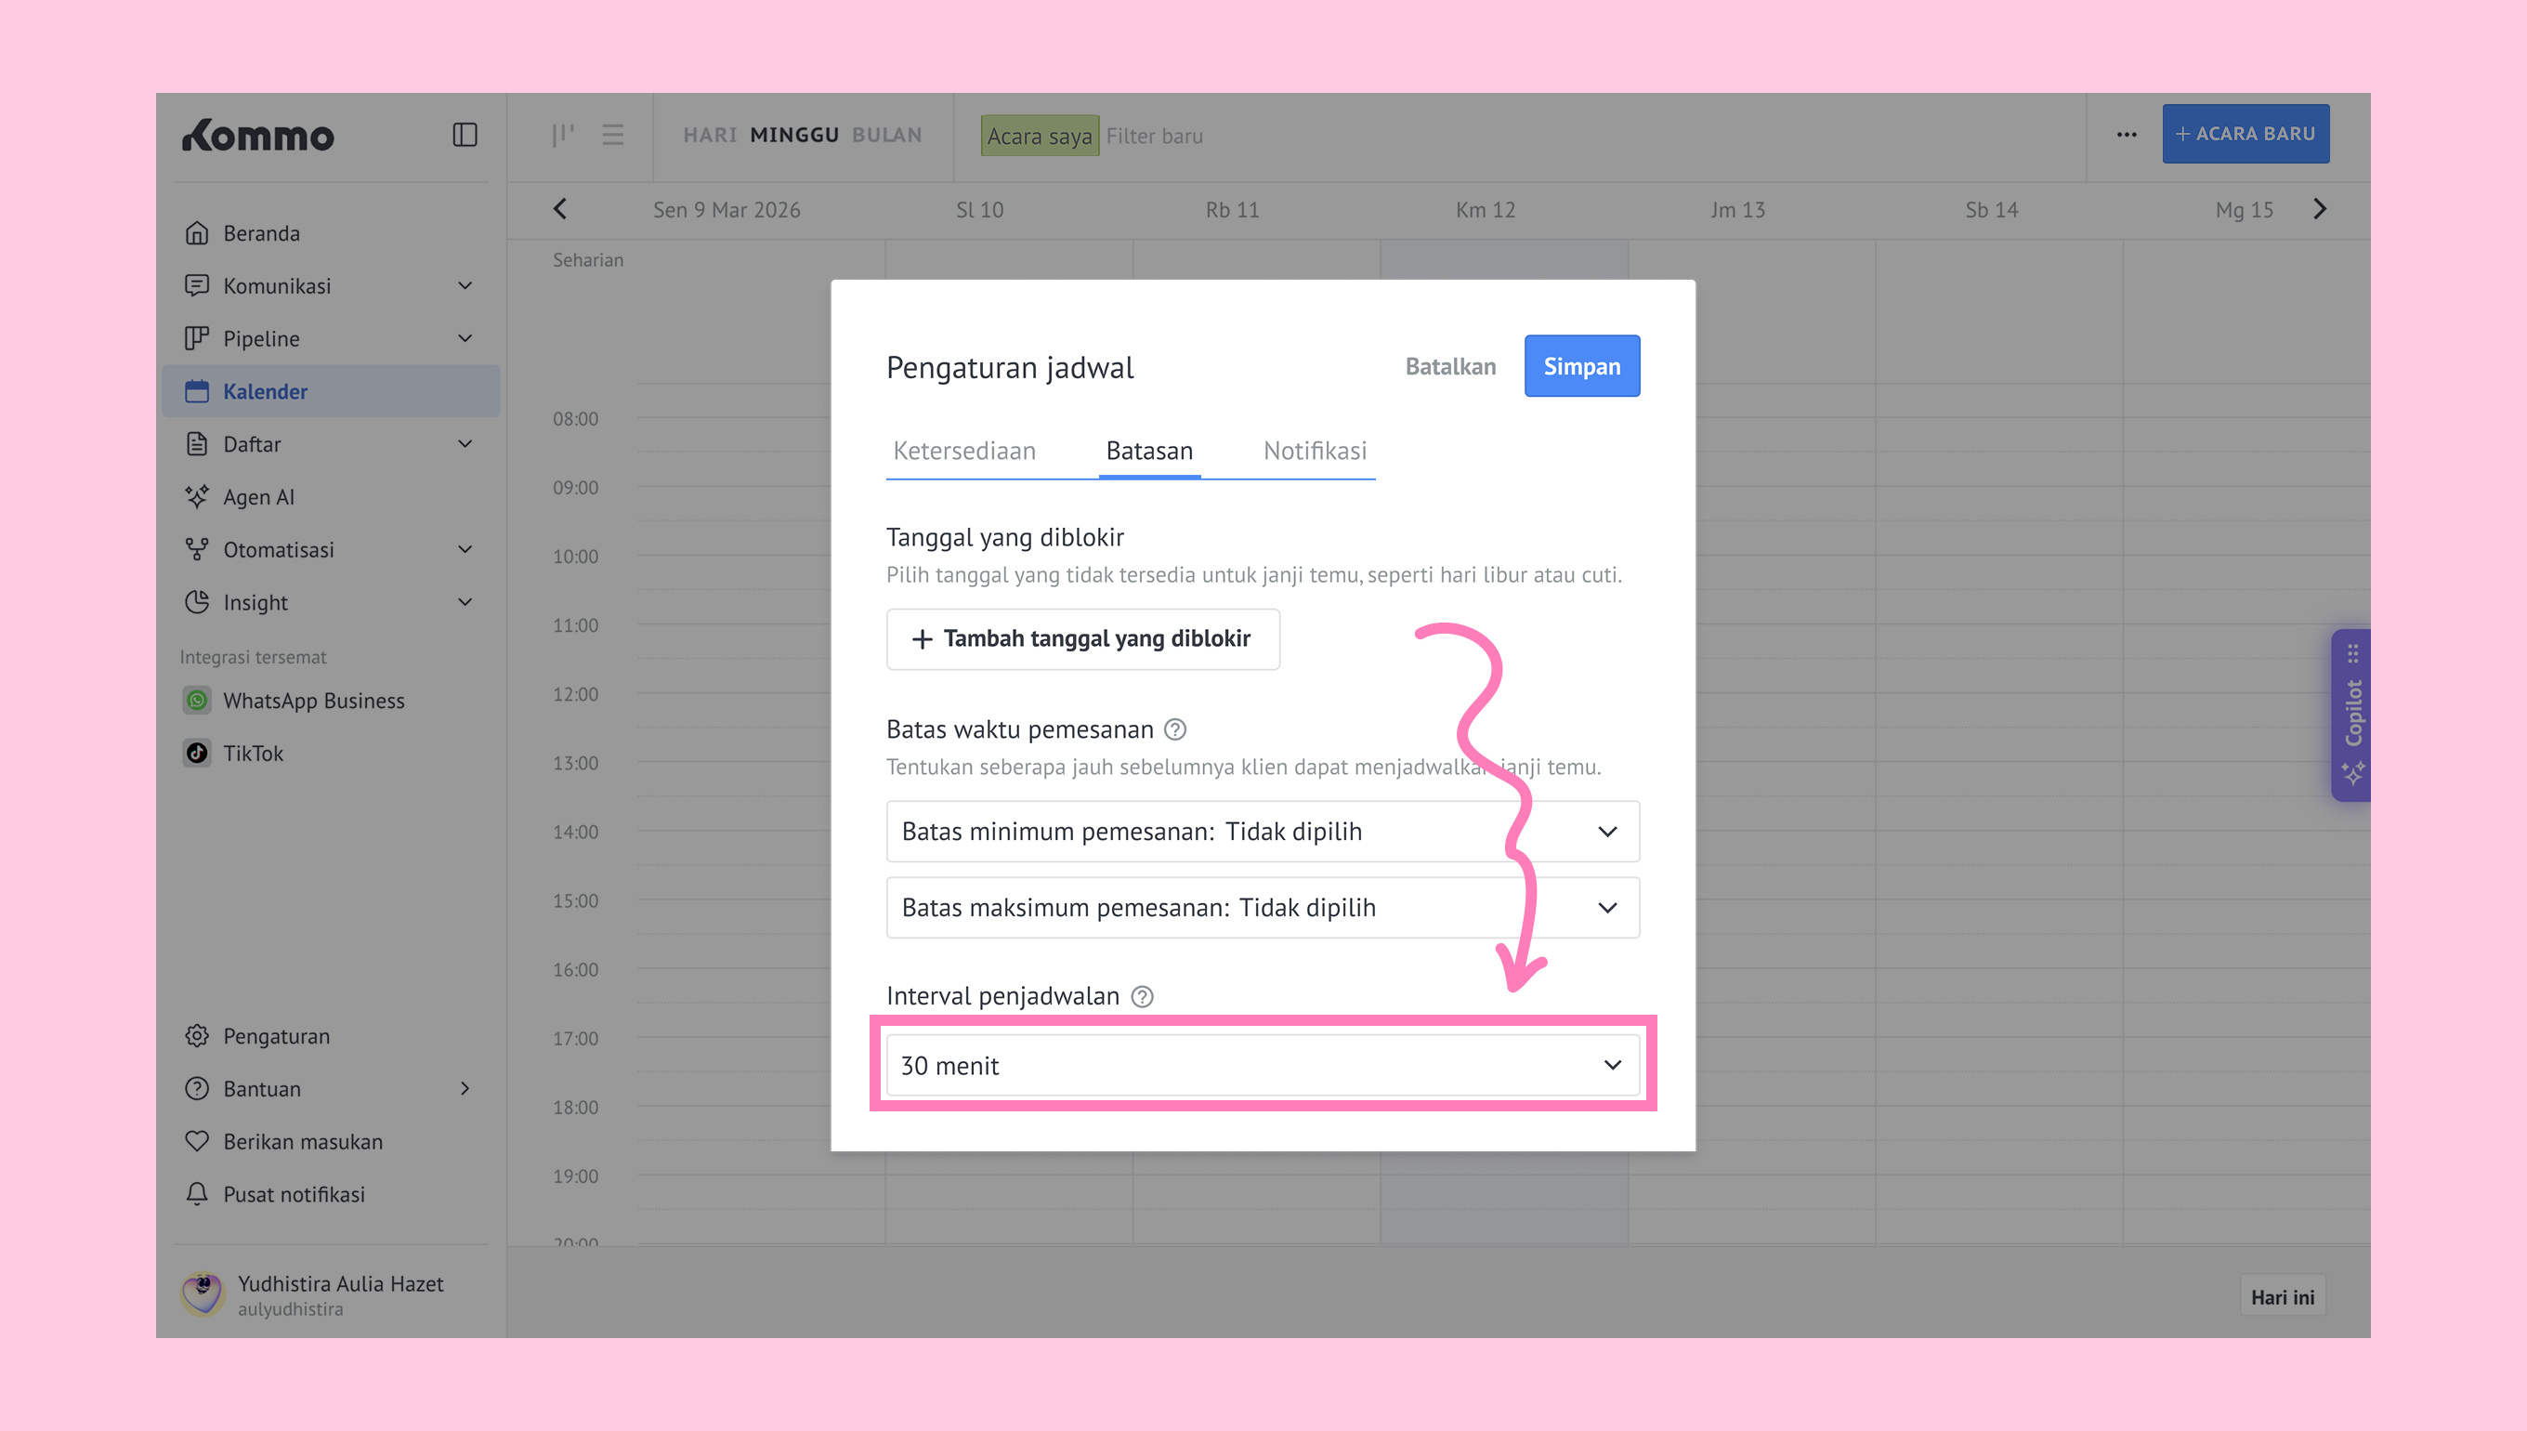2527x1431 pixels.
Task: Open Agen AI from sidebar
Action: [x=258, y=497]
